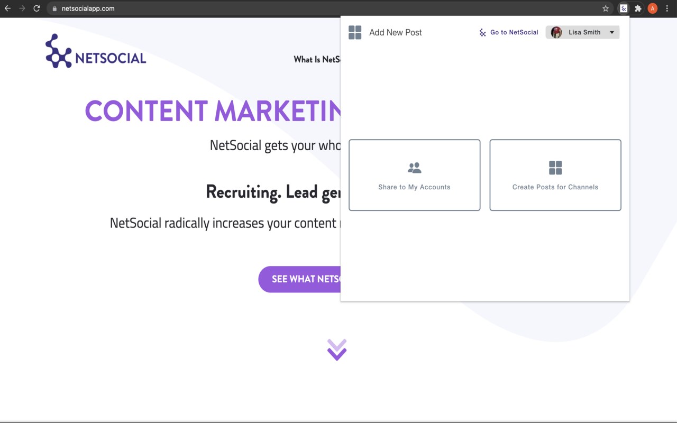Click the grid icon beside Add New Post

coord(355,32)
